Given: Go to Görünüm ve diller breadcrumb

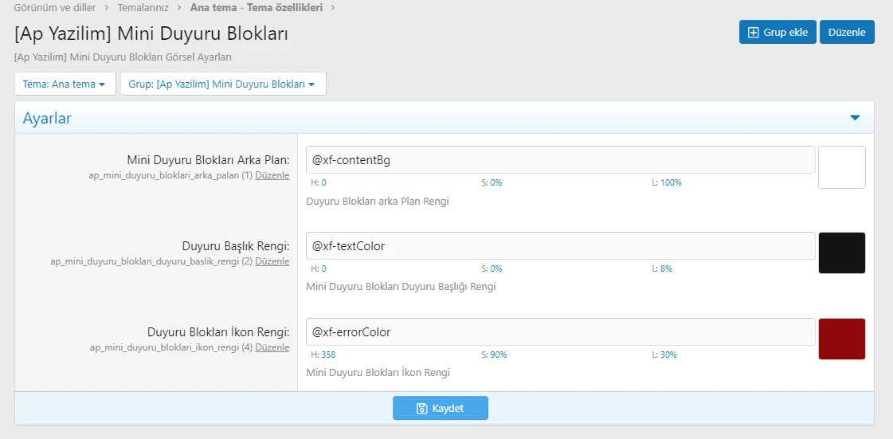Looking at the screenshot, I should point(55,8).
